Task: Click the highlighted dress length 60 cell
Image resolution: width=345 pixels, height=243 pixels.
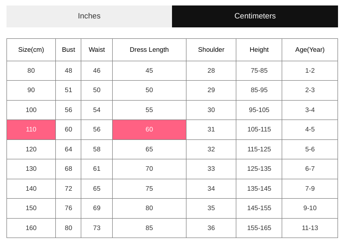Action: (x=149, y=129)
